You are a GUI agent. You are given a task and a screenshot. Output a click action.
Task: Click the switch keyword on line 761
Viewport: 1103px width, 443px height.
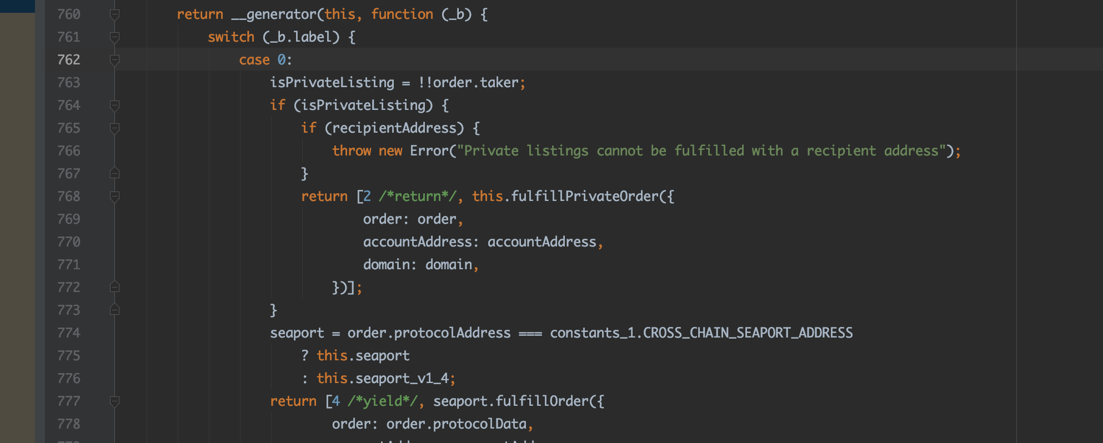[231, 37]
